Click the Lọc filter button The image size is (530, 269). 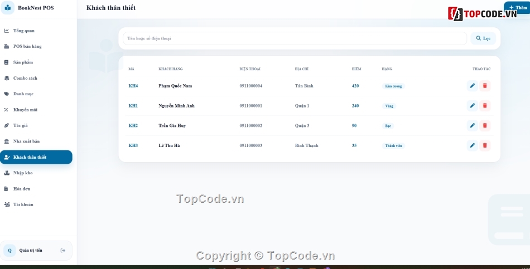click(483, 38)
